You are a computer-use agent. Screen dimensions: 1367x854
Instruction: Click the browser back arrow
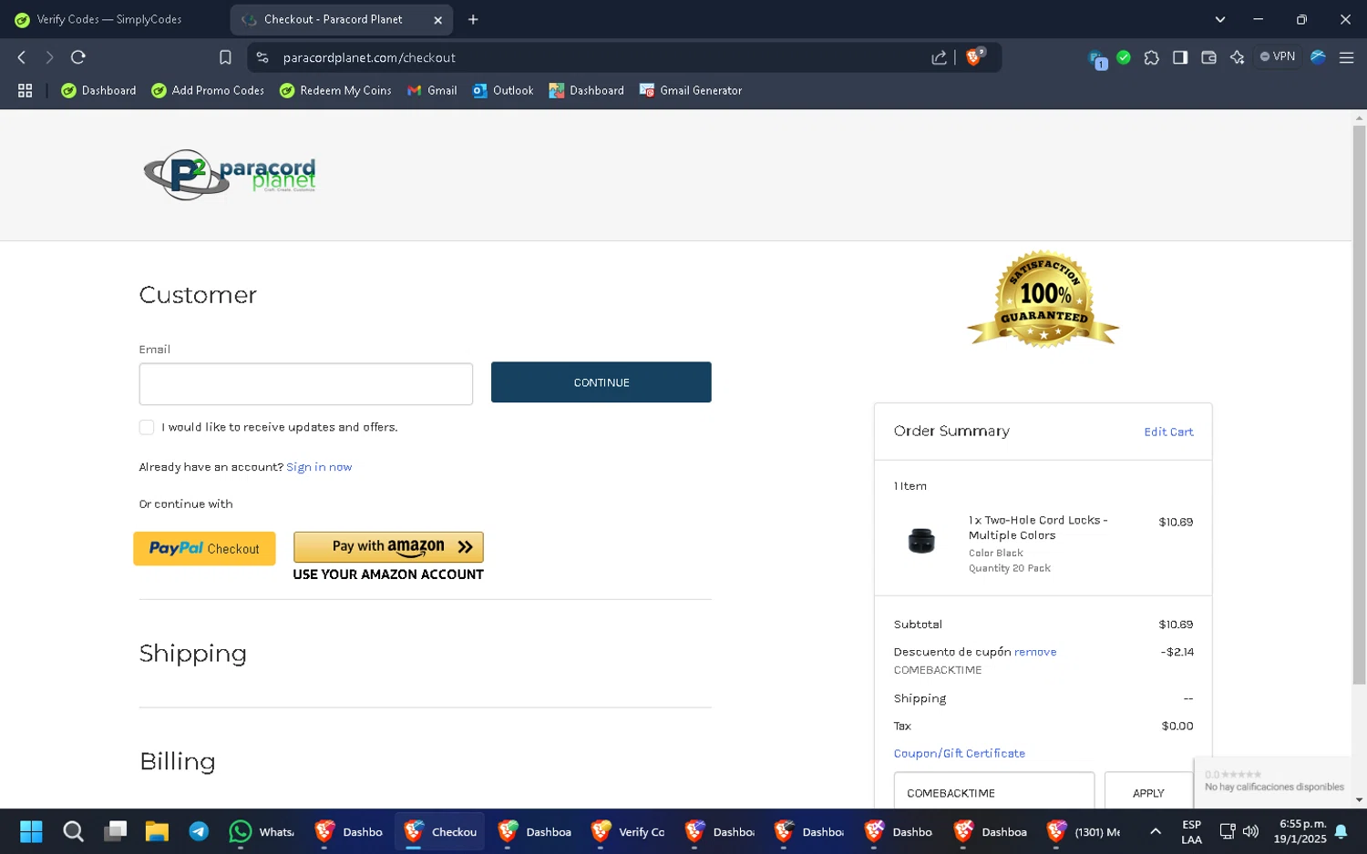[x=22, y=57]
